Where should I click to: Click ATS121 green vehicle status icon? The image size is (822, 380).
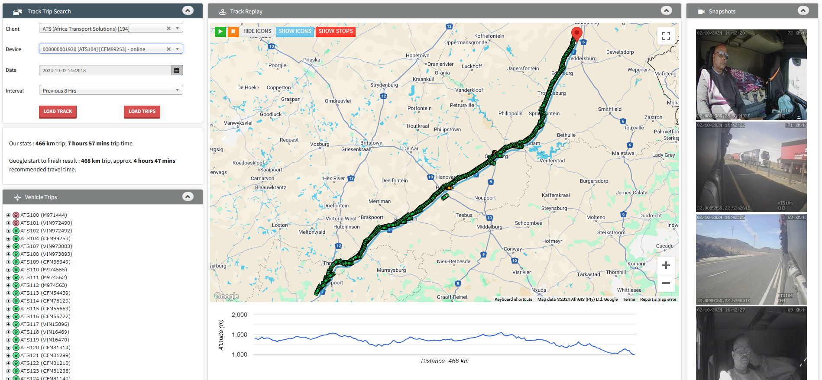16,355
